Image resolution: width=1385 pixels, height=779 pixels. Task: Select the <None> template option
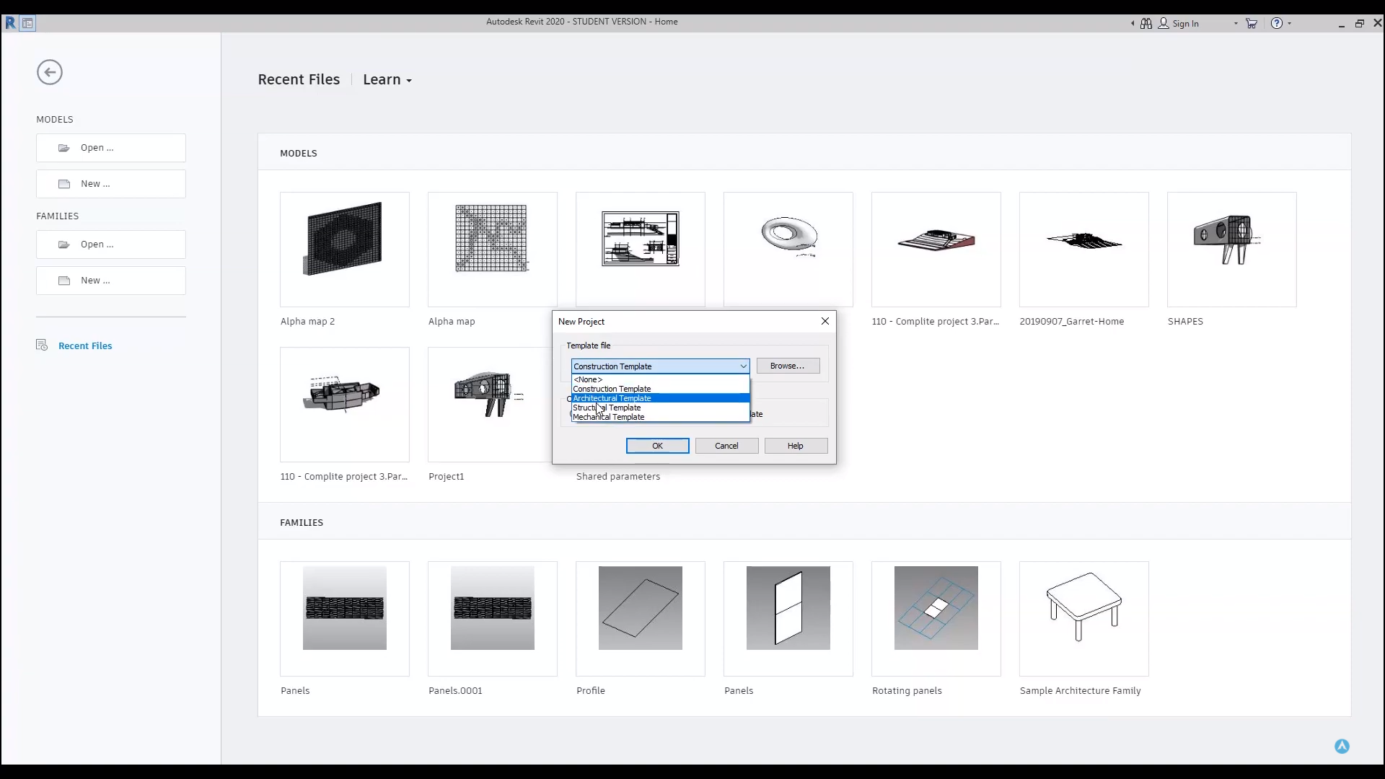[588, 379]
